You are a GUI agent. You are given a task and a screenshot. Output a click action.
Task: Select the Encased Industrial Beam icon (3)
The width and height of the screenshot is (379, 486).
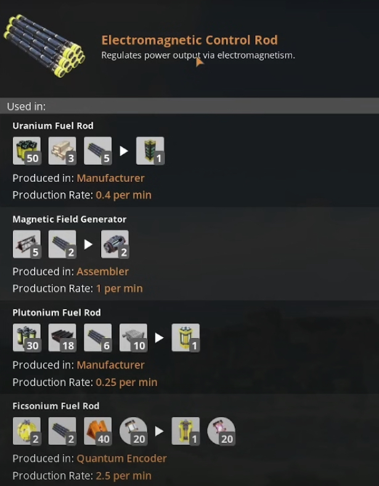[x=62, y=151]
